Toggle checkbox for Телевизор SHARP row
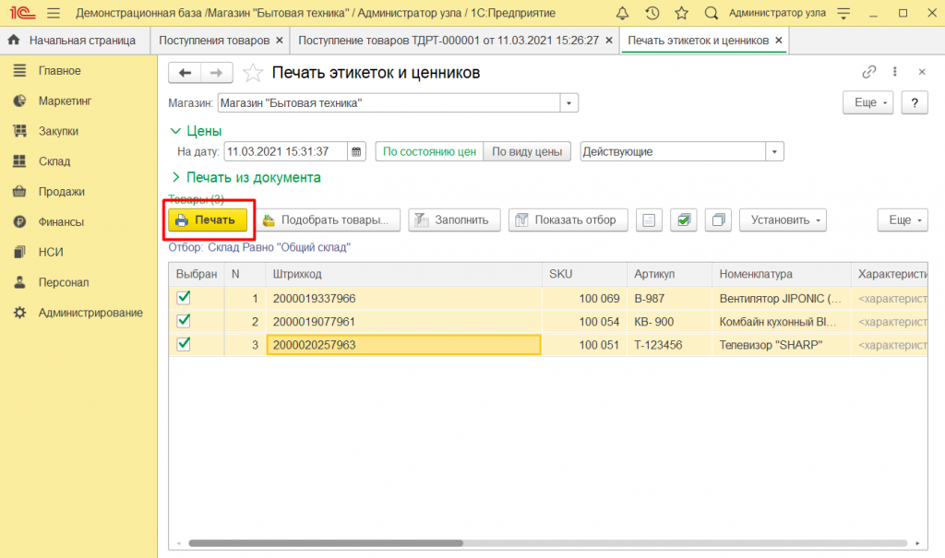This screenshot has height=558, width=945. 184,344
